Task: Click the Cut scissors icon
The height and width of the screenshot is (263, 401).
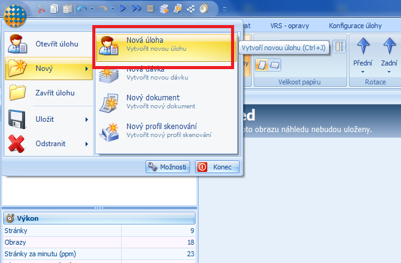Action: pyautogui.click(x=40, y=9)
